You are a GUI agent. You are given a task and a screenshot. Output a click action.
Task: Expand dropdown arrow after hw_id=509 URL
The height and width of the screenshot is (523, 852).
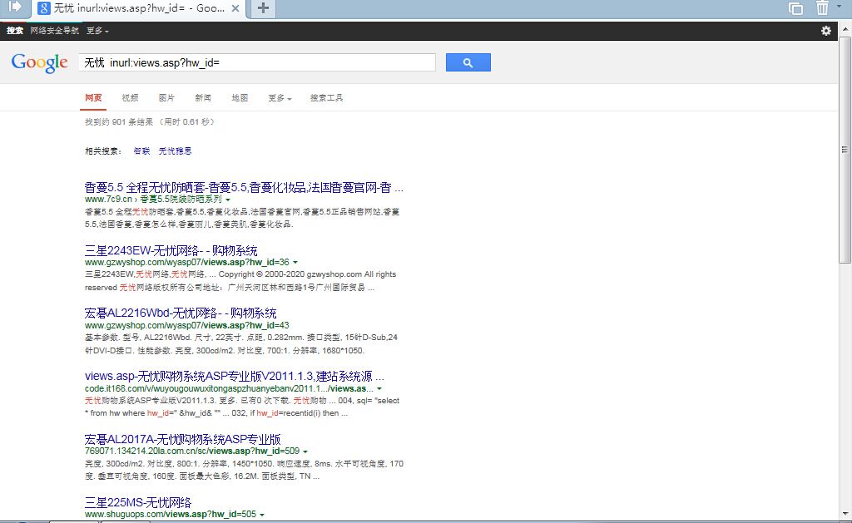click(305, 451)
